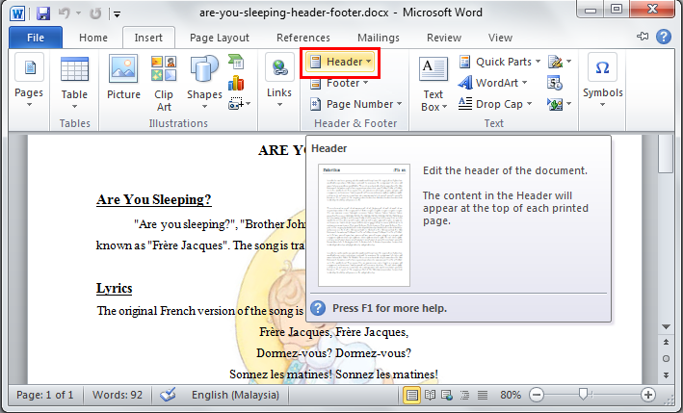Click the header preview thumbnail in tooltip
This screenshot has width=683, height=413.
(364, 225)
